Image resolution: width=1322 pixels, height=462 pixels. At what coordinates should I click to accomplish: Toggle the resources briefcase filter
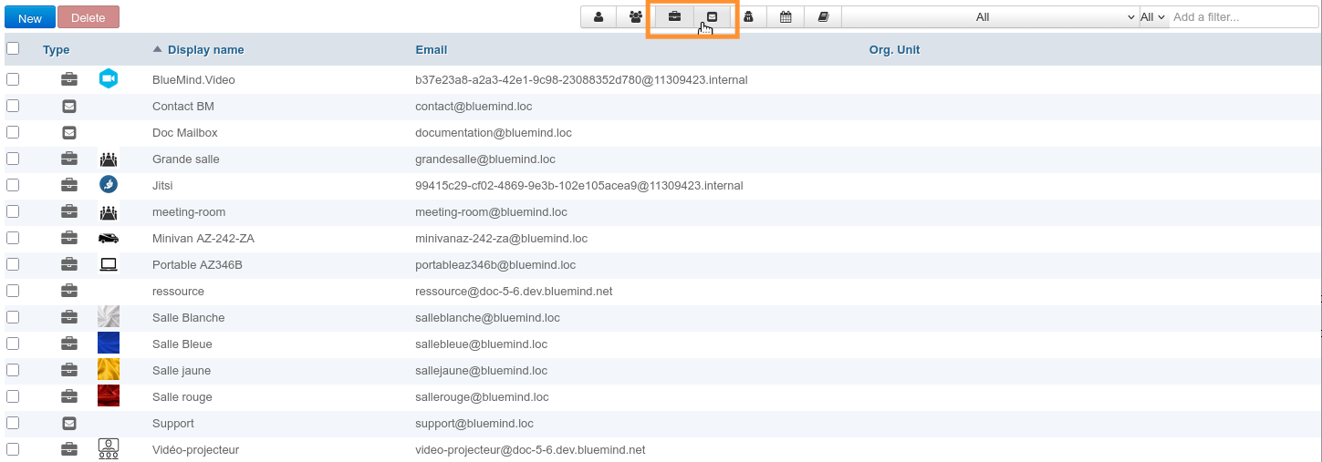[x=674, y=16]
